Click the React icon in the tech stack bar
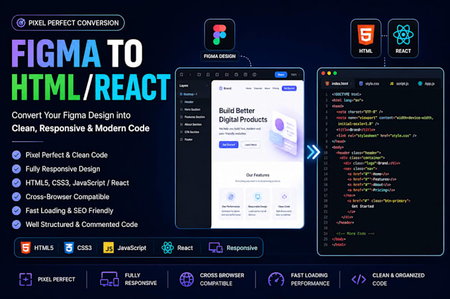This screenshot has height=299, width=450. point(167,248)
